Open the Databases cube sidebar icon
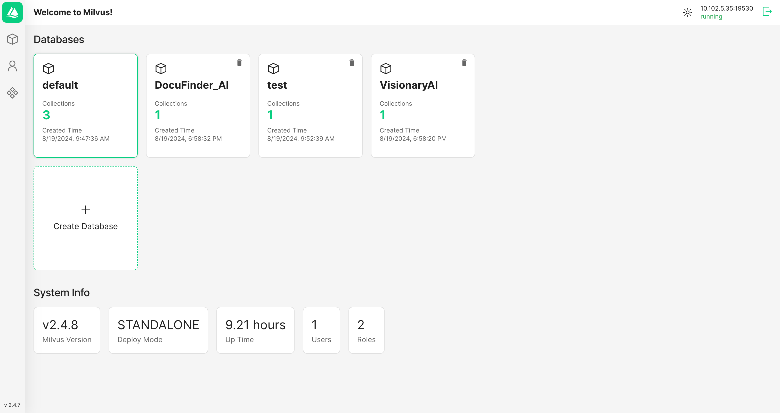 [x=12, y=39]
